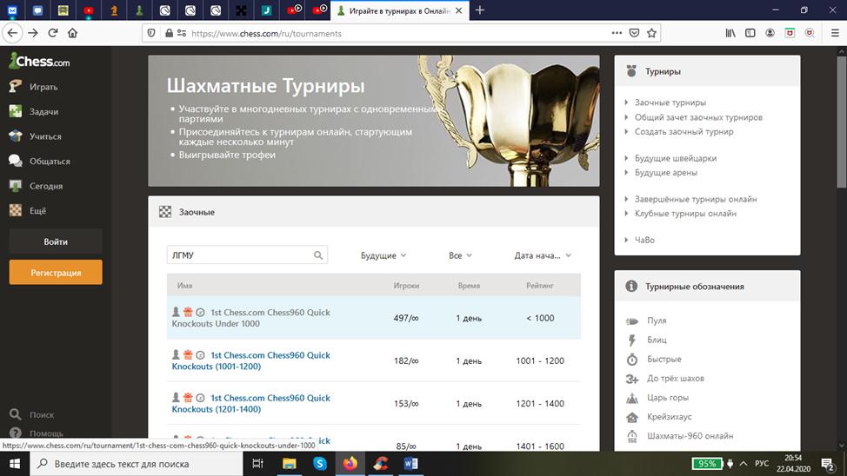The width and height of the screenshot is (847, 476).
Task: Click the Пуля bullet icon in legend
Action: 632,321
